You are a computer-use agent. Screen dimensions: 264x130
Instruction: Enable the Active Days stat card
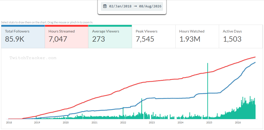coord(241,37)
